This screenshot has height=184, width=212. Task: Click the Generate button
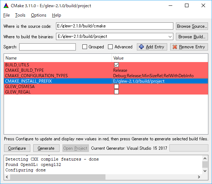tap(46, 148)
